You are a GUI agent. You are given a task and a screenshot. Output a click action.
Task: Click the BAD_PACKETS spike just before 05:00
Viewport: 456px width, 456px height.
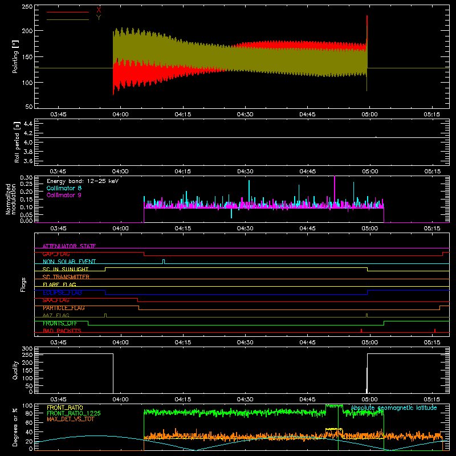tap(361, 331)
